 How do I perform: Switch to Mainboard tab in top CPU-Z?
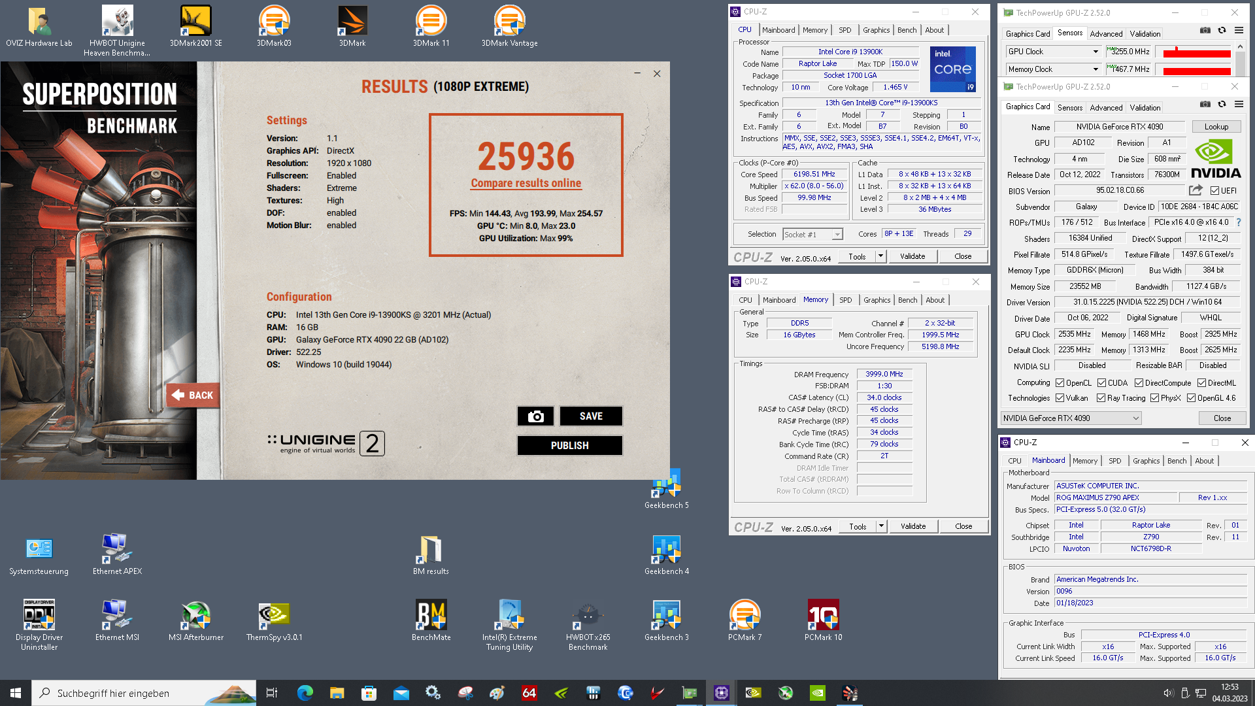pos(778,30)
